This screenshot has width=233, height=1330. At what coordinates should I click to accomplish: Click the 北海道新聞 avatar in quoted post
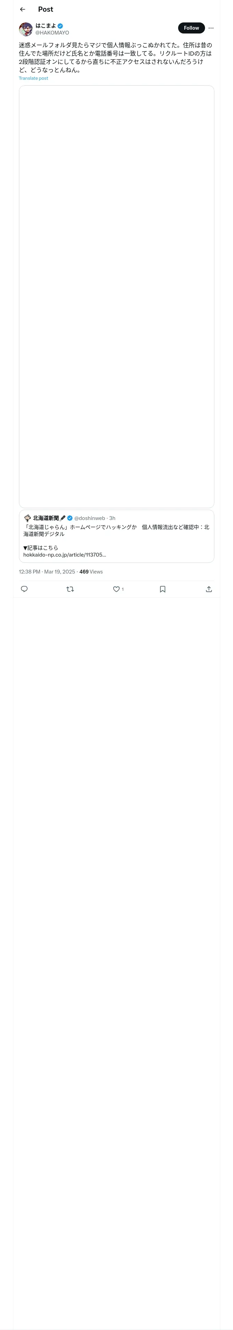(27, 518)
